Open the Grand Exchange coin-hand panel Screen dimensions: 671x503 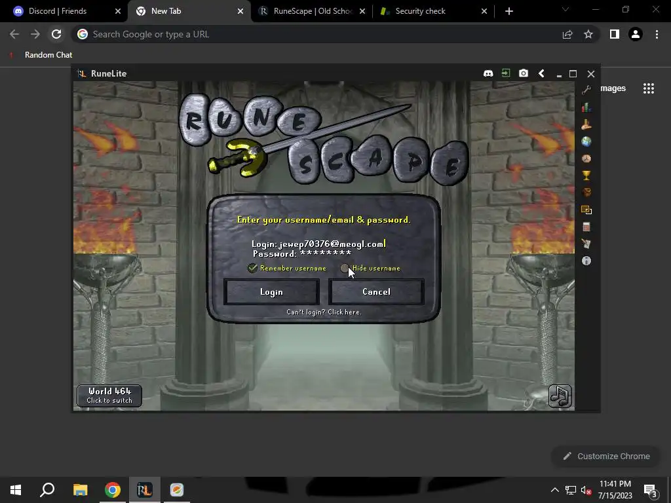coord(586,124)
